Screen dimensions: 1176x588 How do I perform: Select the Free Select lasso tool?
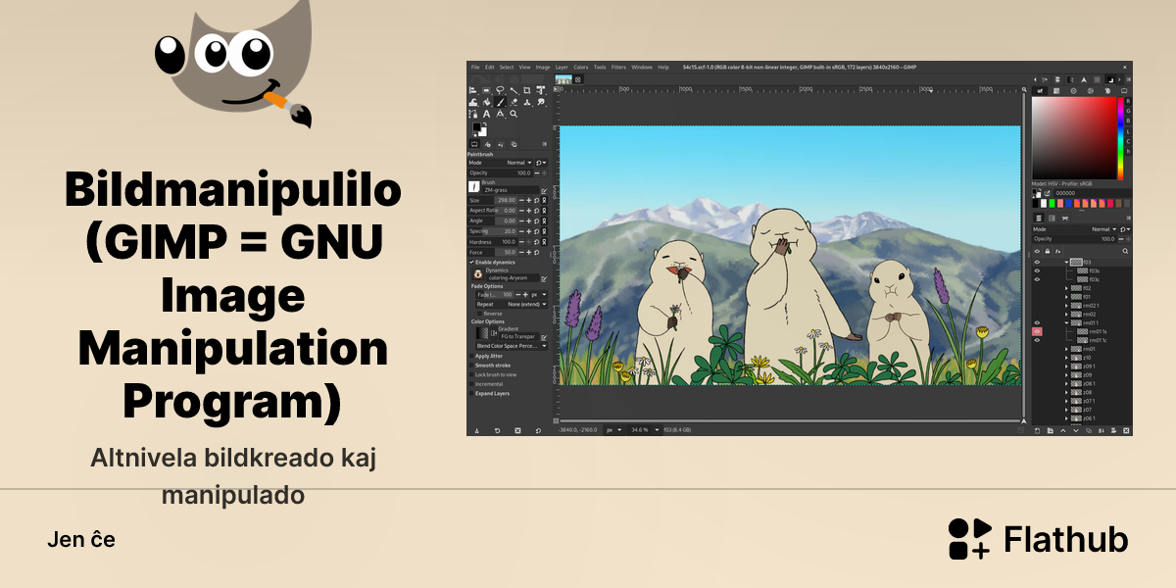500,90
